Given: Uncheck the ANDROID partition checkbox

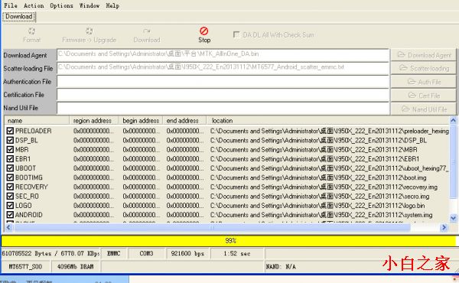Looking at the screenshot, I should click(x=10, y=215).
